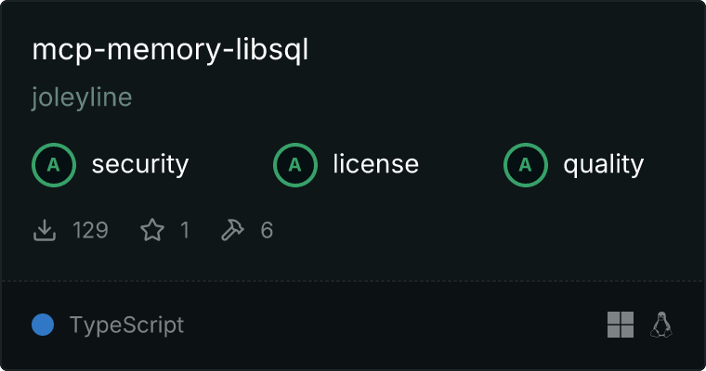Click the download icon
706x371 pixels.
45,230
